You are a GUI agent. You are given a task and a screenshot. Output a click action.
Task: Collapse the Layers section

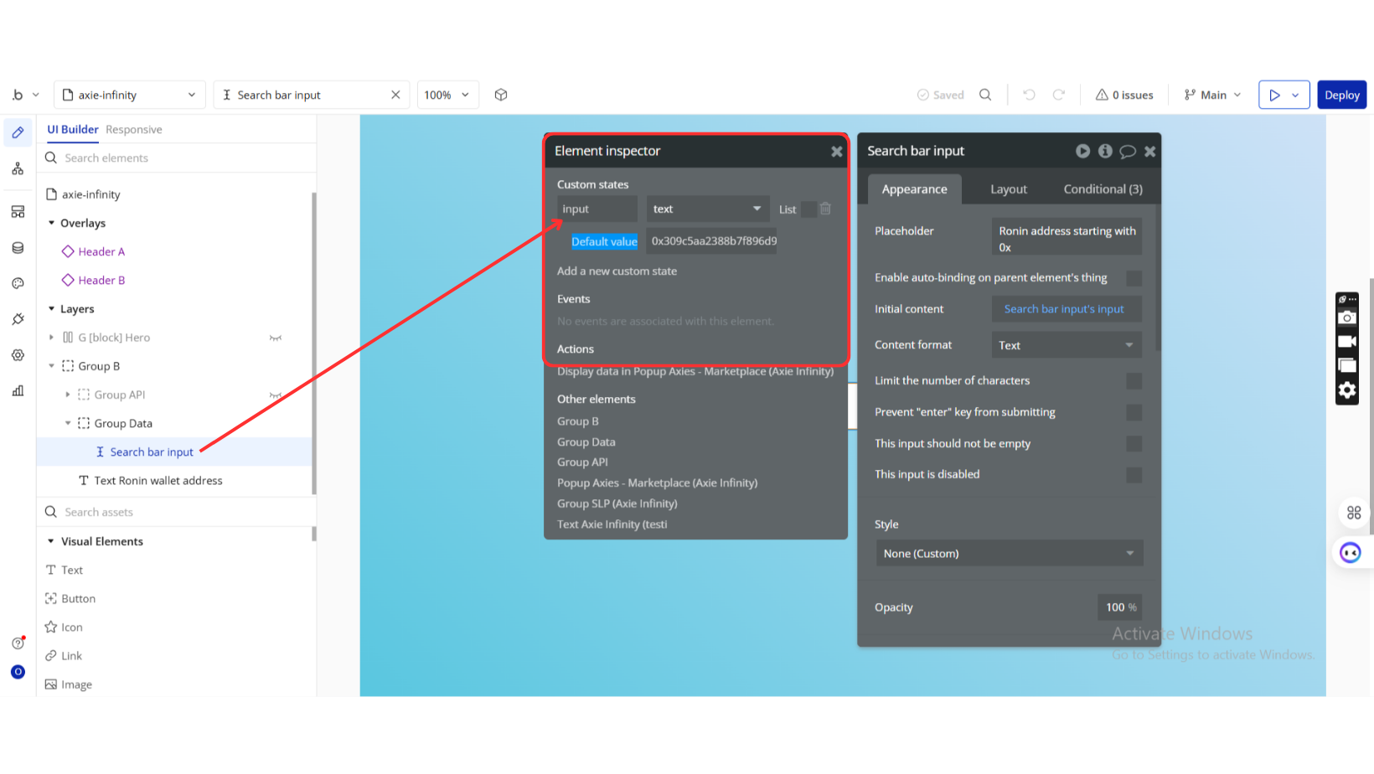tap(51, 309)
